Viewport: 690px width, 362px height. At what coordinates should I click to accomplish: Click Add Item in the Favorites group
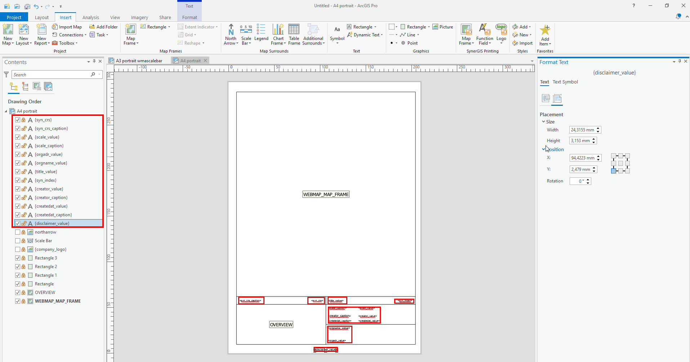click(x=545, y=34)
